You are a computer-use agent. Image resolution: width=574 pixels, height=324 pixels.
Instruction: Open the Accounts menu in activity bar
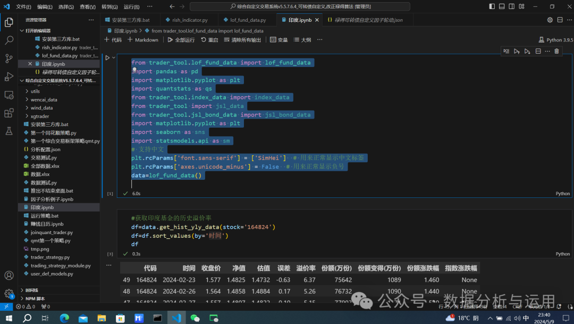9,275
